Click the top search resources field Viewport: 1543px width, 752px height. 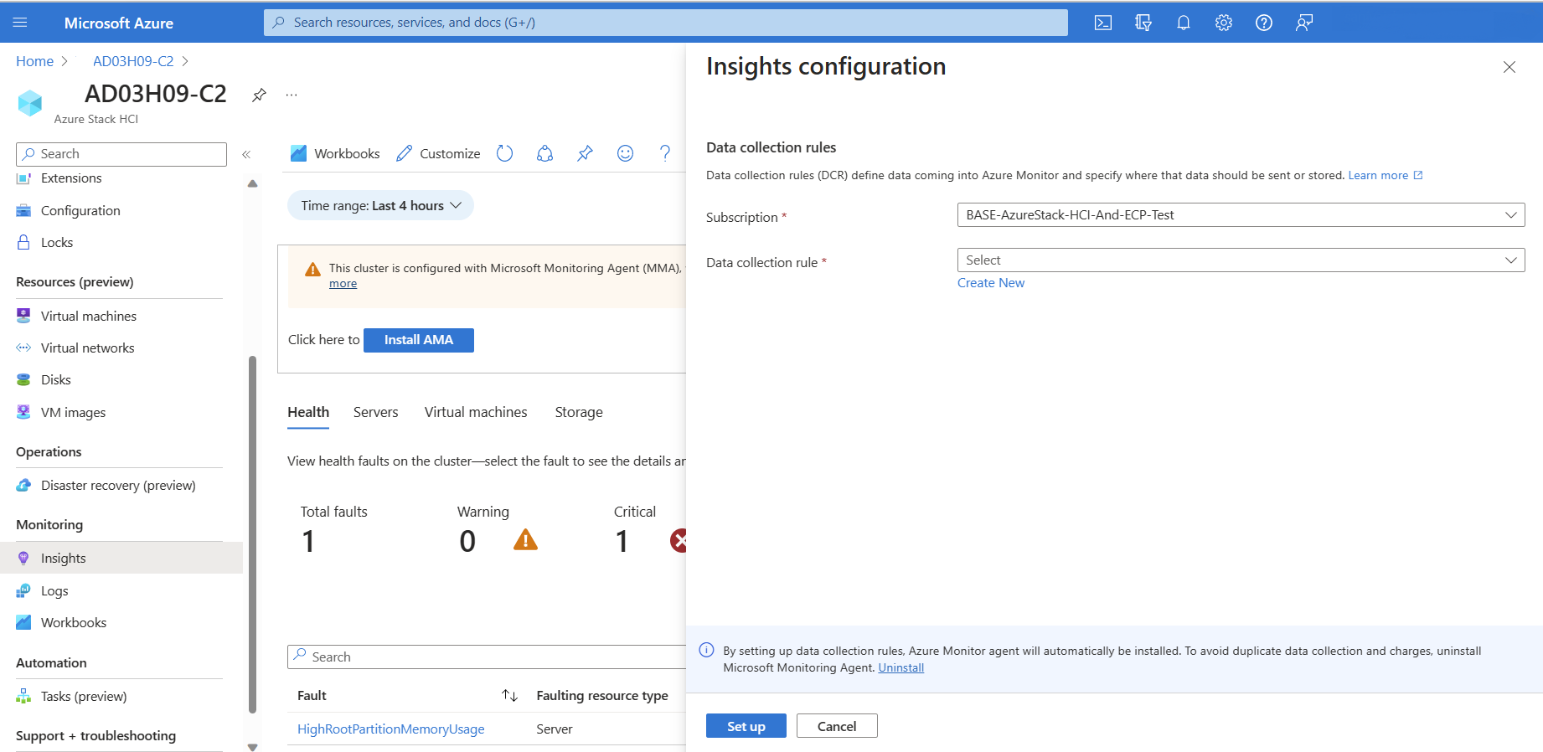coord(666,23)
